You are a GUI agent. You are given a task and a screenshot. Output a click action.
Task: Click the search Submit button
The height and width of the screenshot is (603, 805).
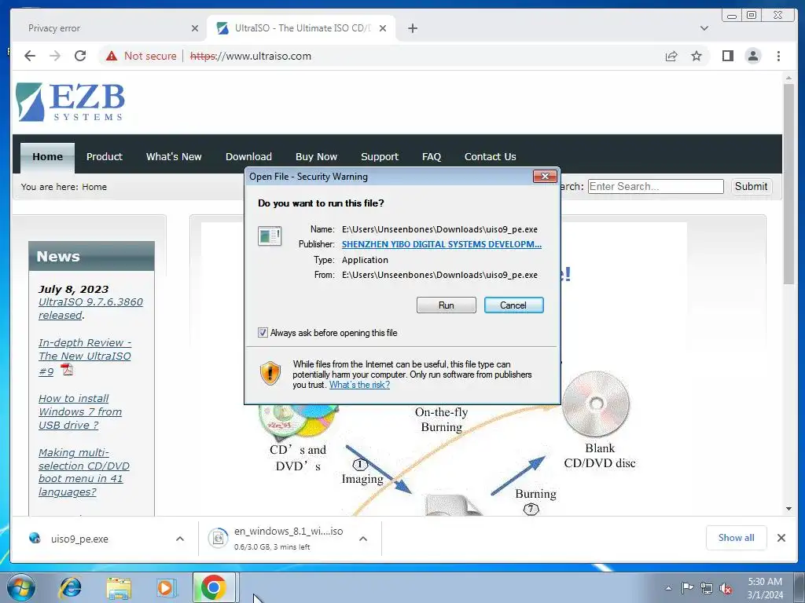coord(751,187)
